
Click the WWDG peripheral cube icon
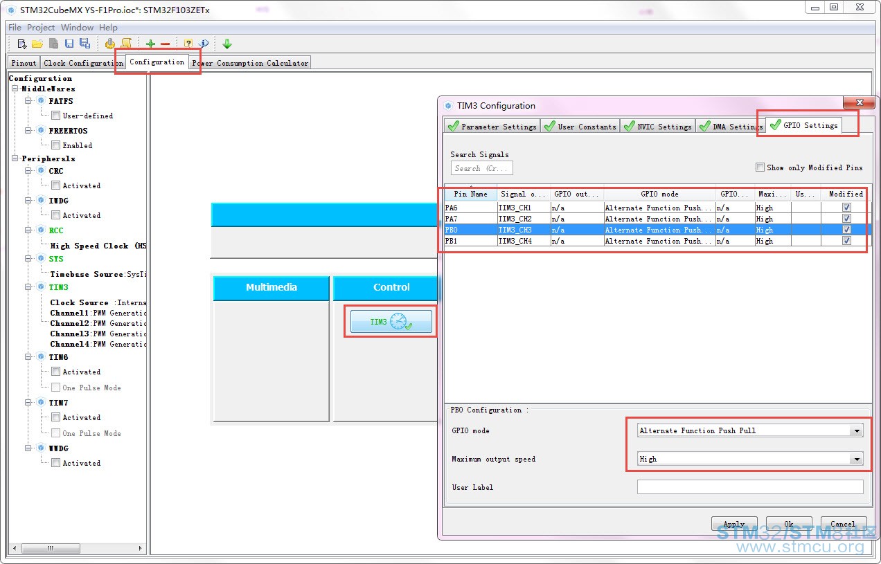click(41, 448)
